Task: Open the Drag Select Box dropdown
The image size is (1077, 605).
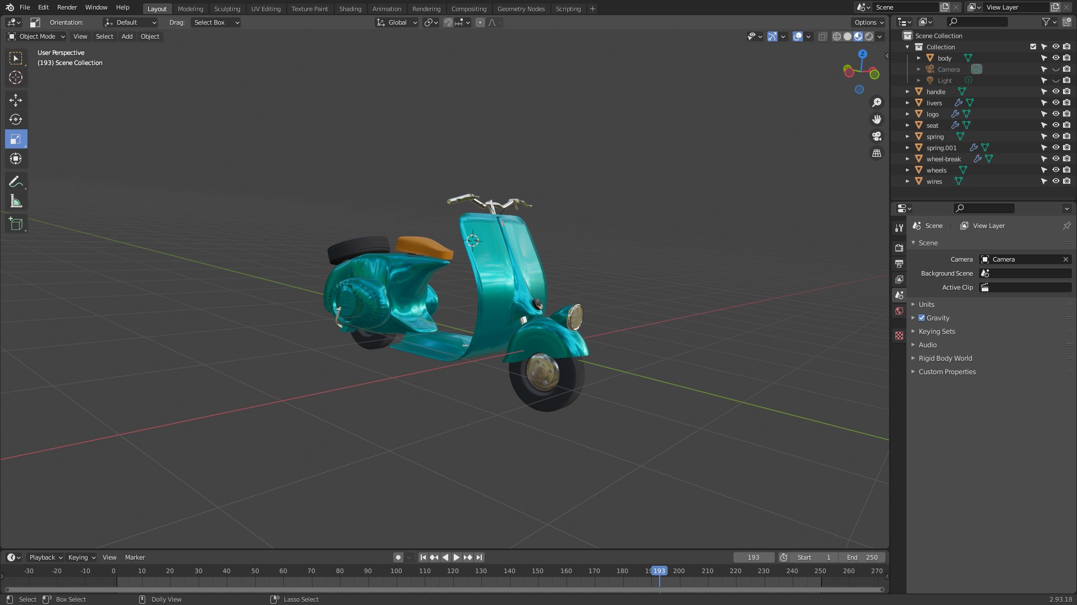Action: 216,22
